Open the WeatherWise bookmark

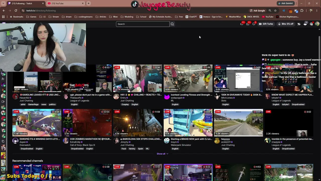233,17
